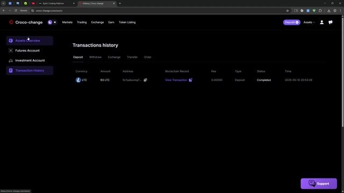Screen dimensions: 344x193
Task: Click the Croco-change logo icon
Action: [11, 22]
